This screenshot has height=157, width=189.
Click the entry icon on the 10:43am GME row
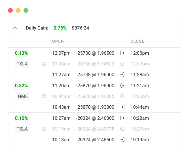click(122, 107)
